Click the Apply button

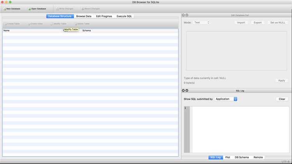[x=281, y=81]
